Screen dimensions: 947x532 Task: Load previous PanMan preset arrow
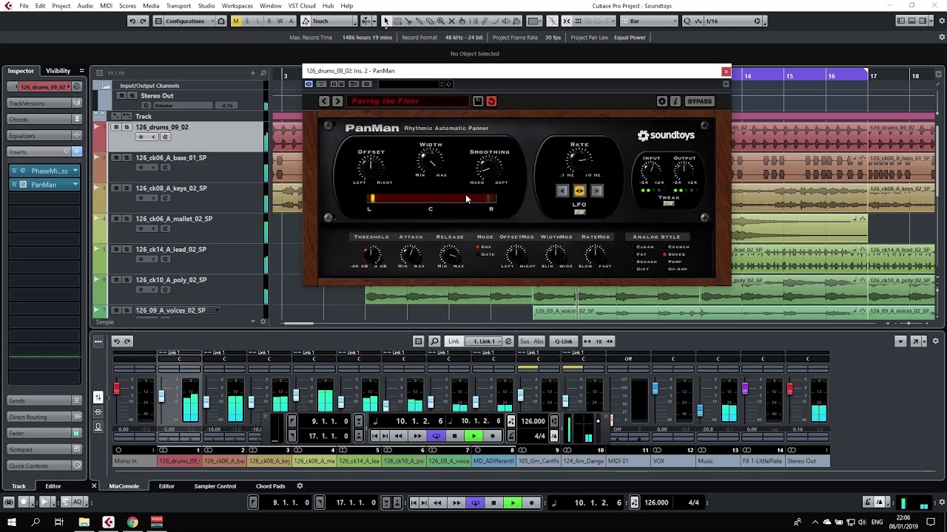(x=324, y=101)
